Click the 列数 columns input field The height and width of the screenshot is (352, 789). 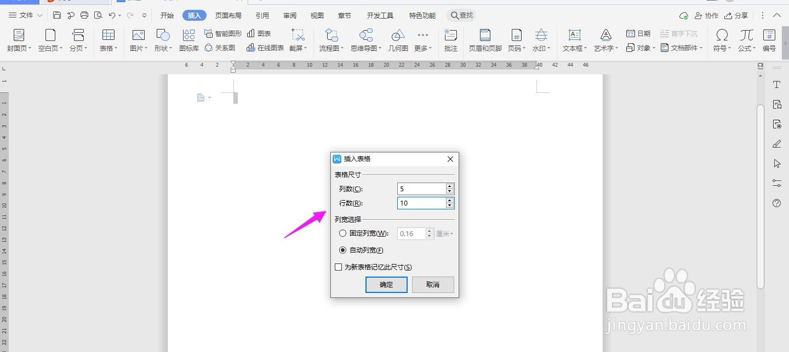[421, 189]
